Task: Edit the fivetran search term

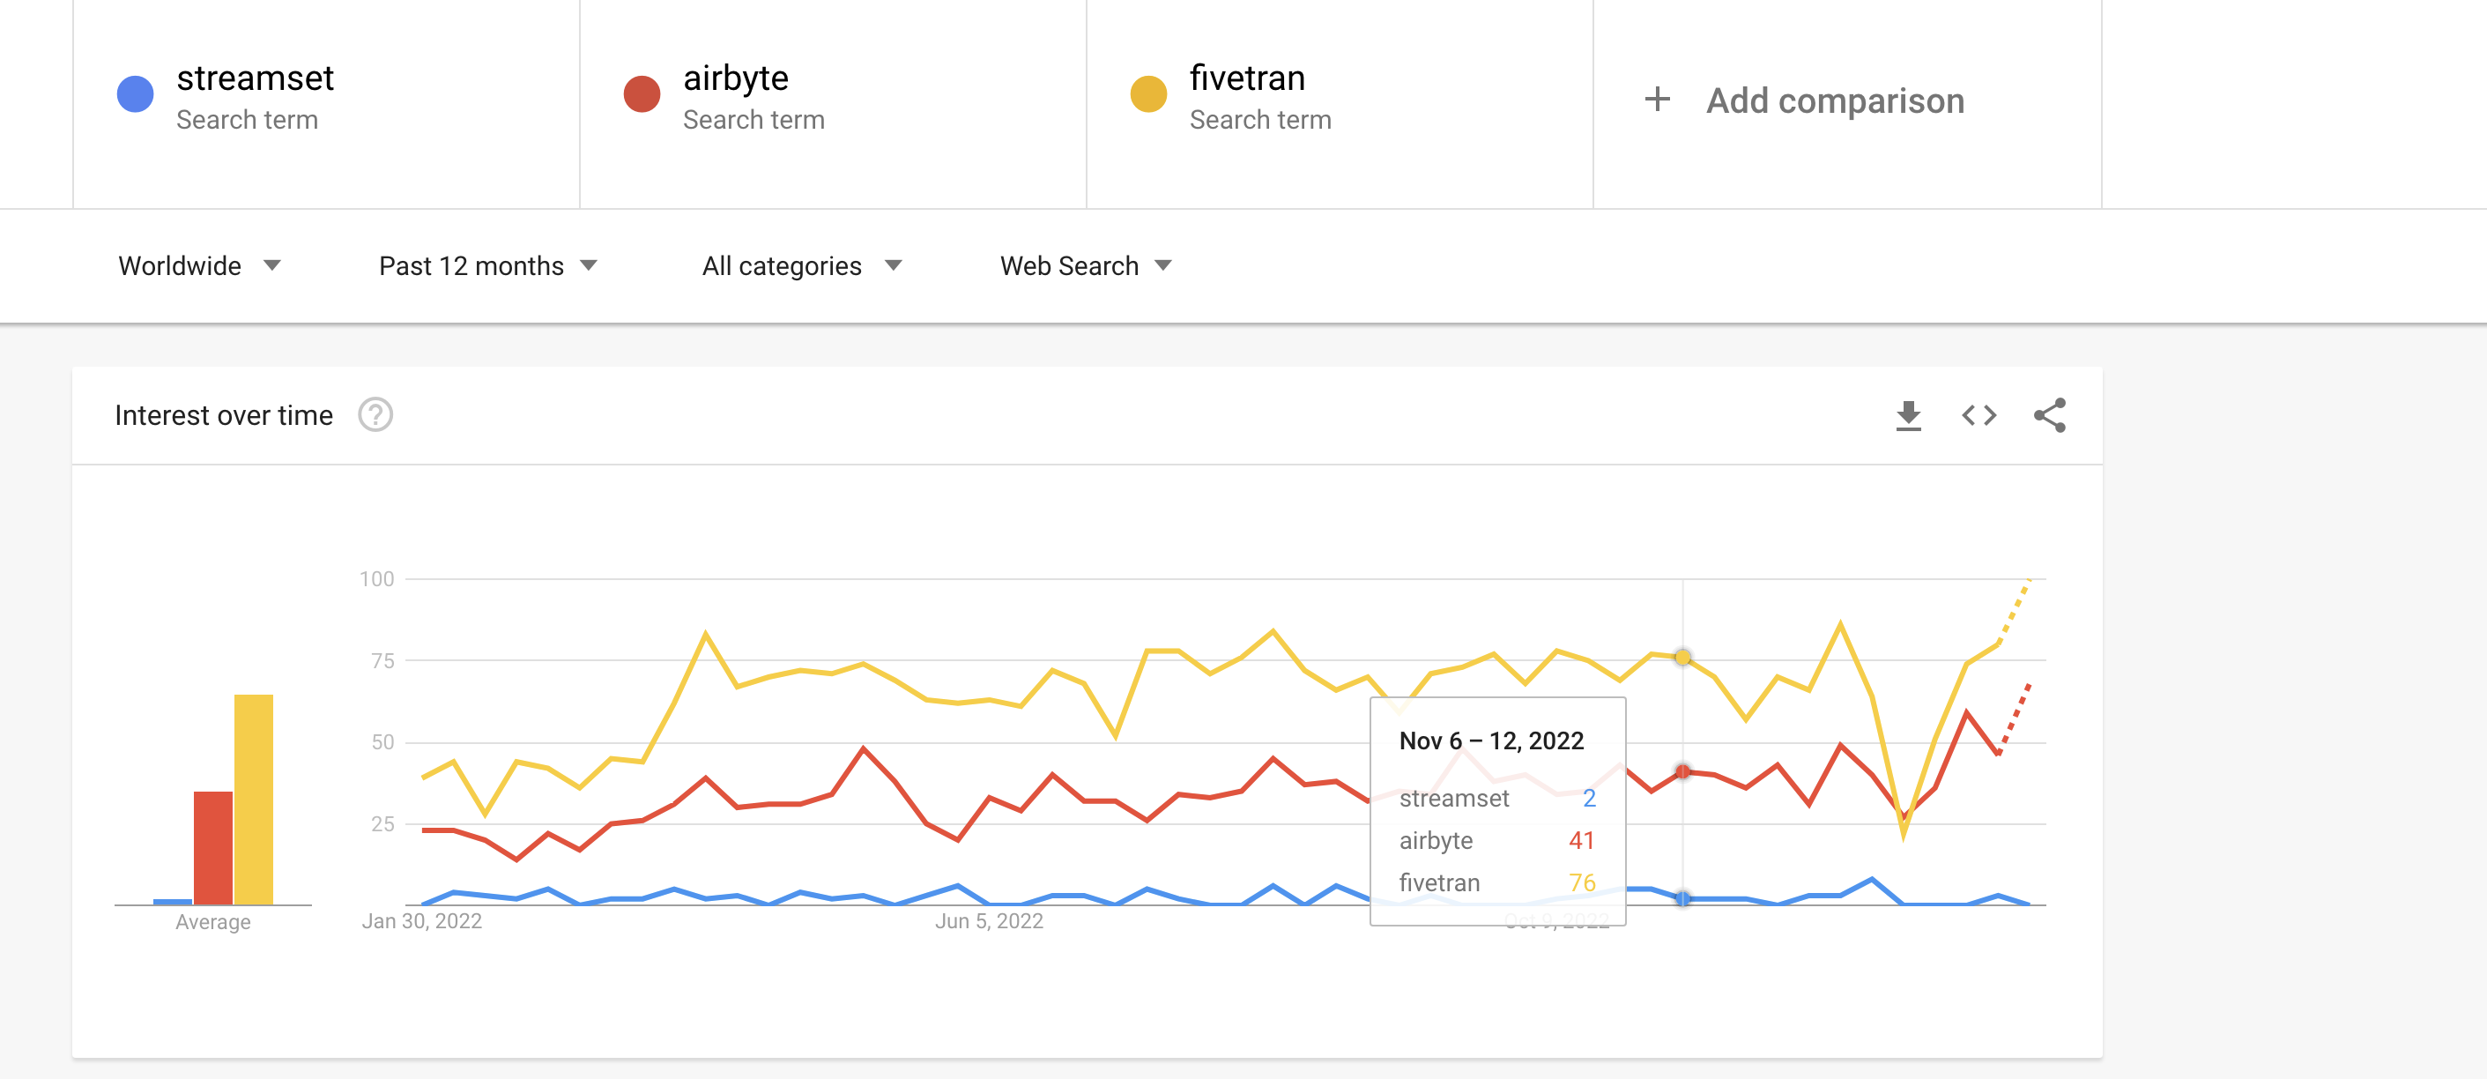Action: [x=1246, y=78]
